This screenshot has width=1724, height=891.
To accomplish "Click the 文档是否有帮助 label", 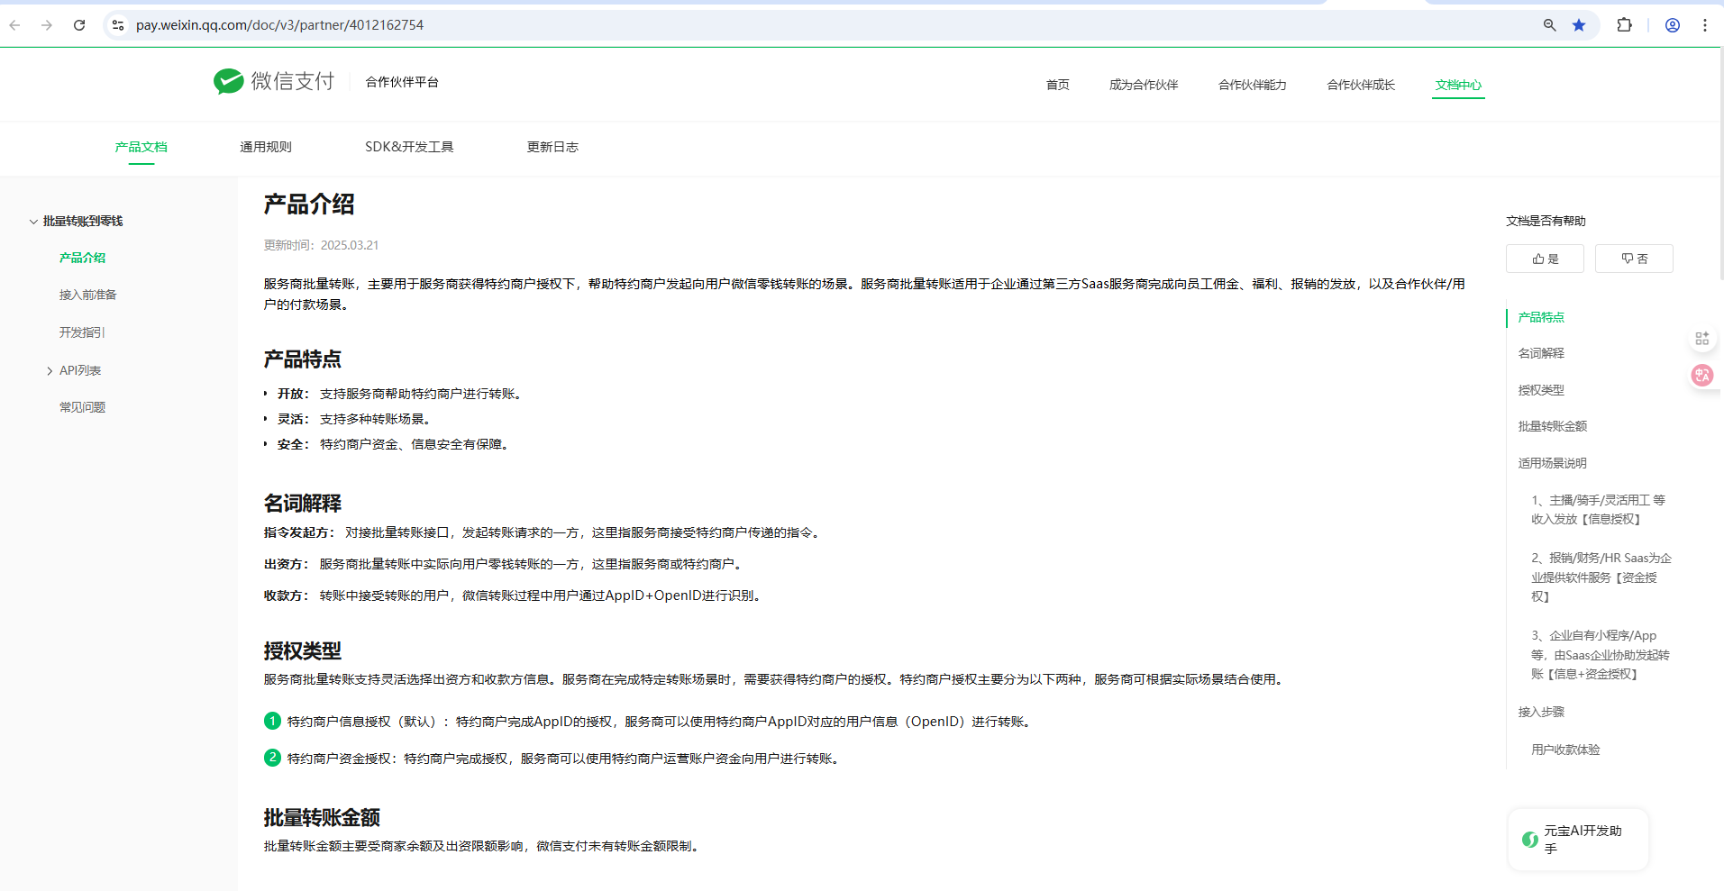I will point(1546,221).
